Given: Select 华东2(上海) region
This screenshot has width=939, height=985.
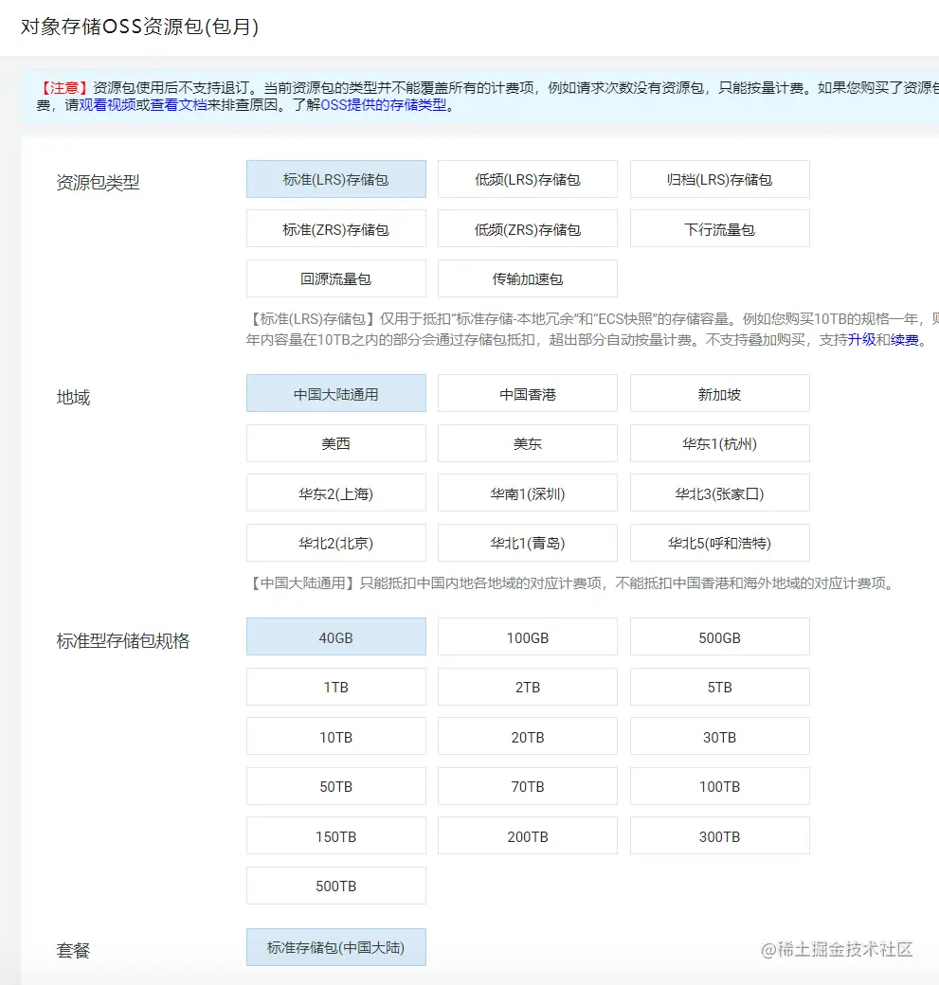Looking at the screenshot, I should [x=335, y=493].
